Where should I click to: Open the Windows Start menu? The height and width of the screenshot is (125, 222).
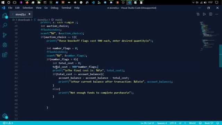point(3,2)
